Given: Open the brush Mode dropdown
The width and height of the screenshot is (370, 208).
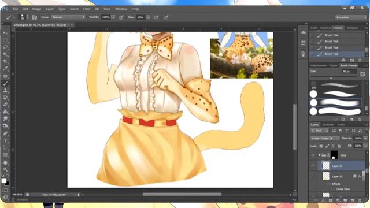Looking at the screenshot, I should (x=68, y=17).
